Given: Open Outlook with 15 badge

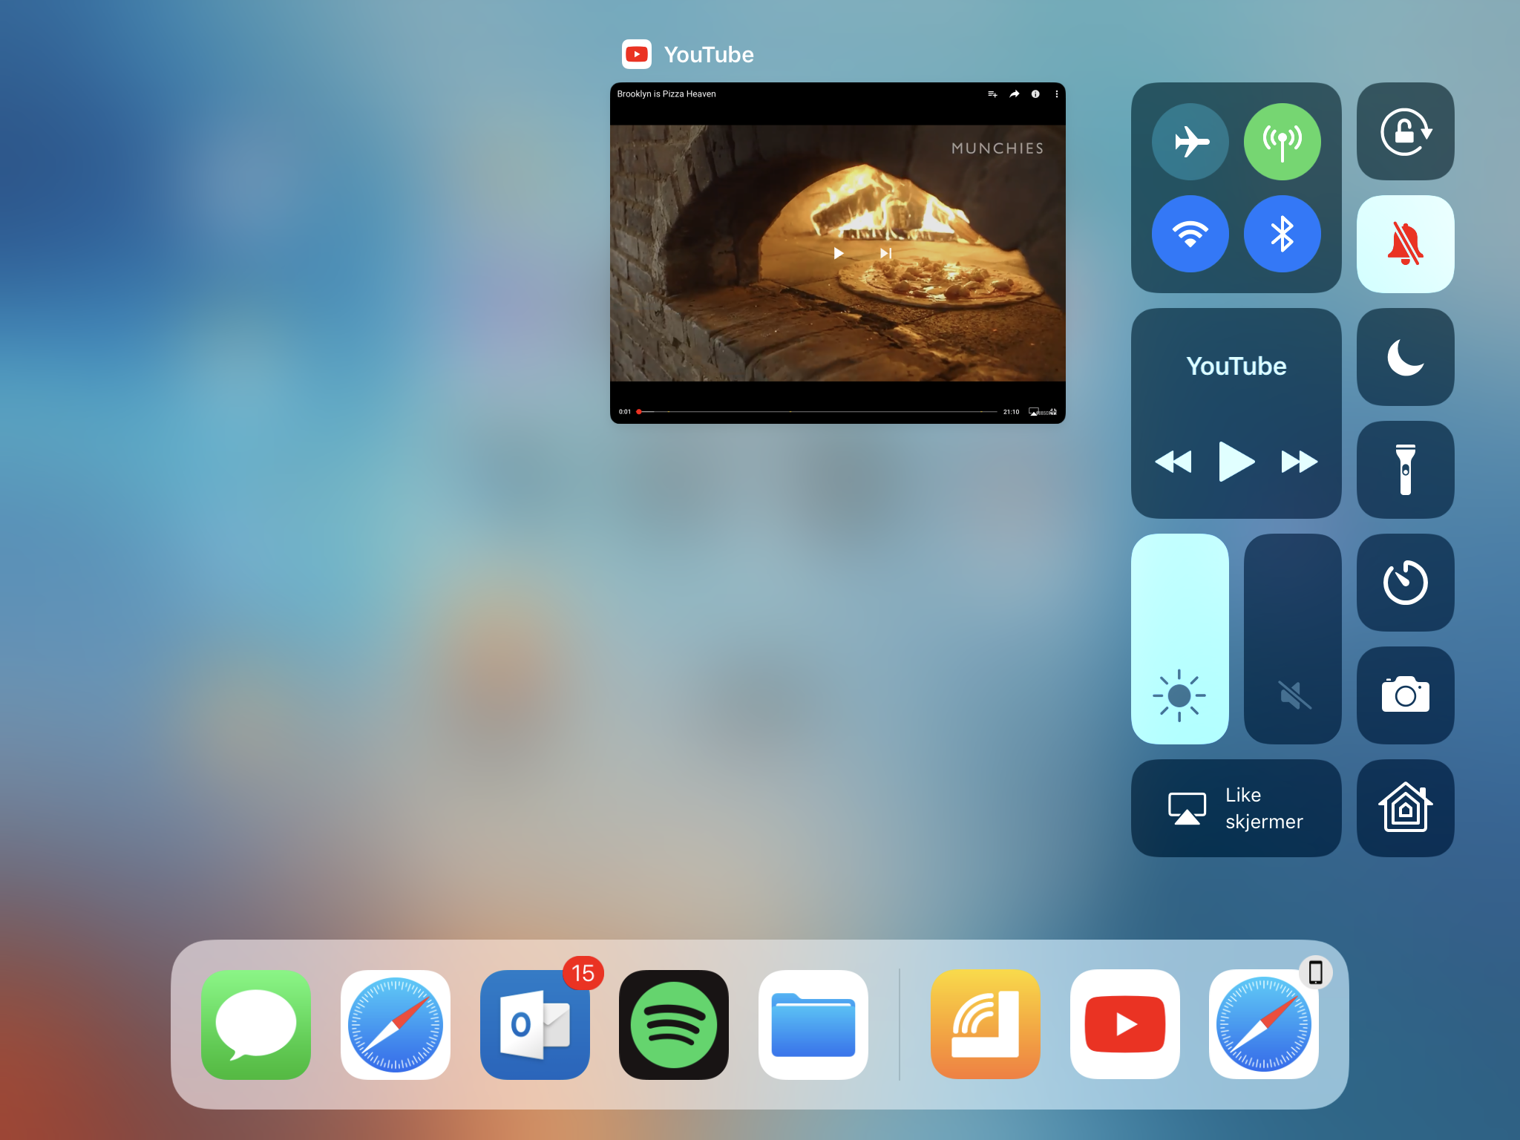Looking at the screenshot, I should pyautogui.click(x=535, y=1025).
